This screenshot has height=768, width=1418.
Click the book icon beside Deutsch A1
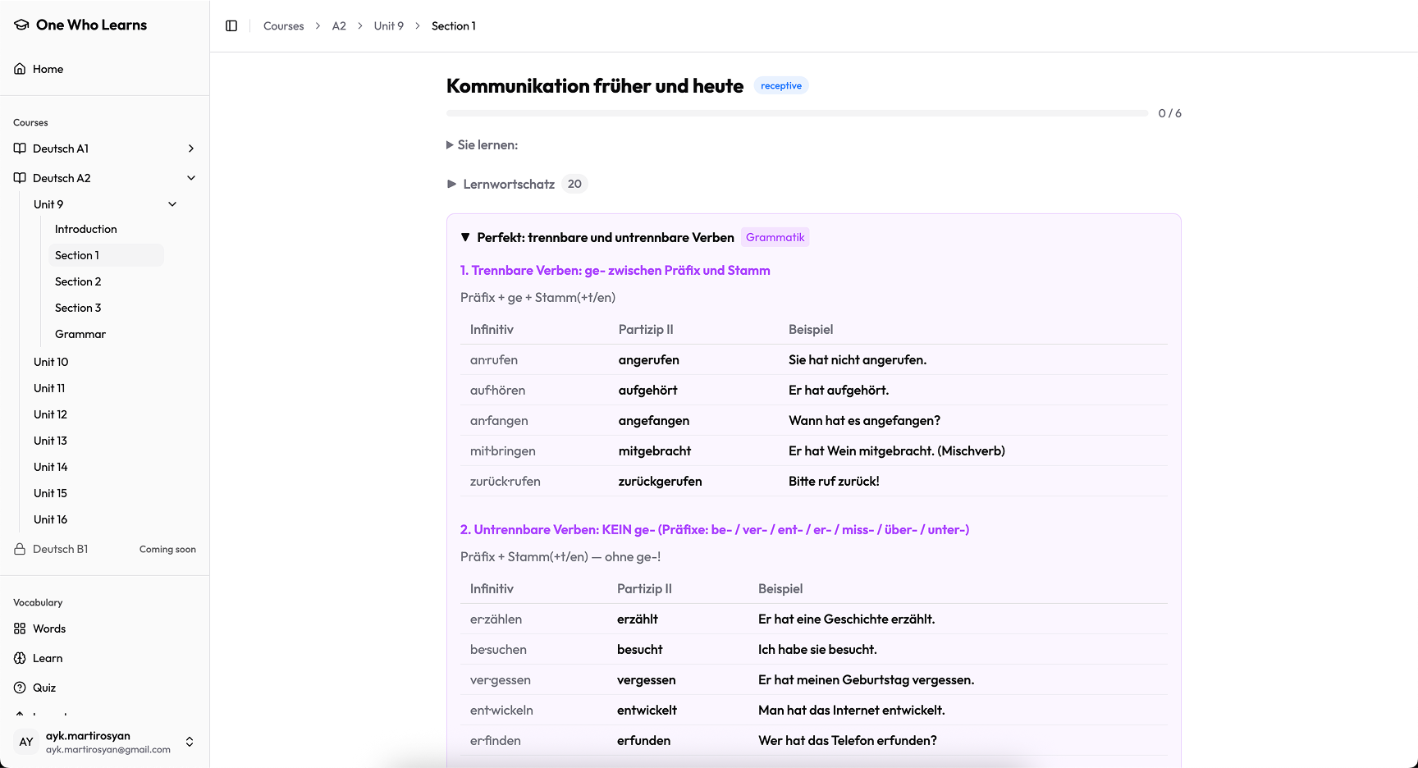click(19, 149)
